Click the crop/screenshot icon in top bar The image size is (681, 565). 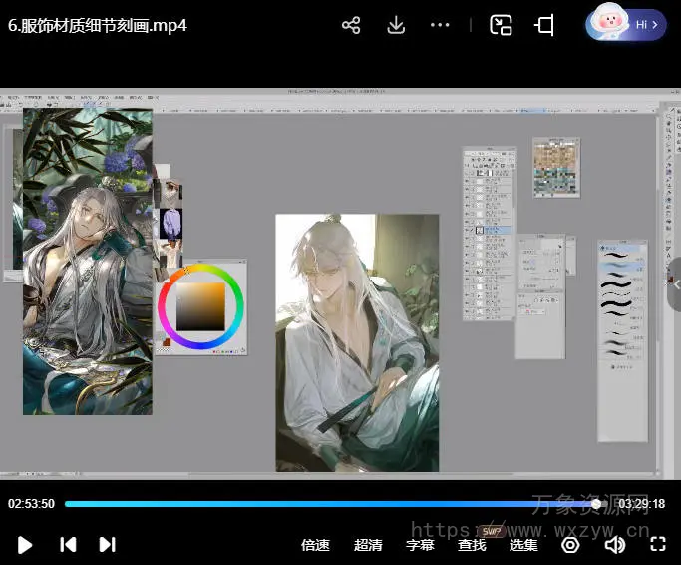pyautogui.click(x=544, y=26)
